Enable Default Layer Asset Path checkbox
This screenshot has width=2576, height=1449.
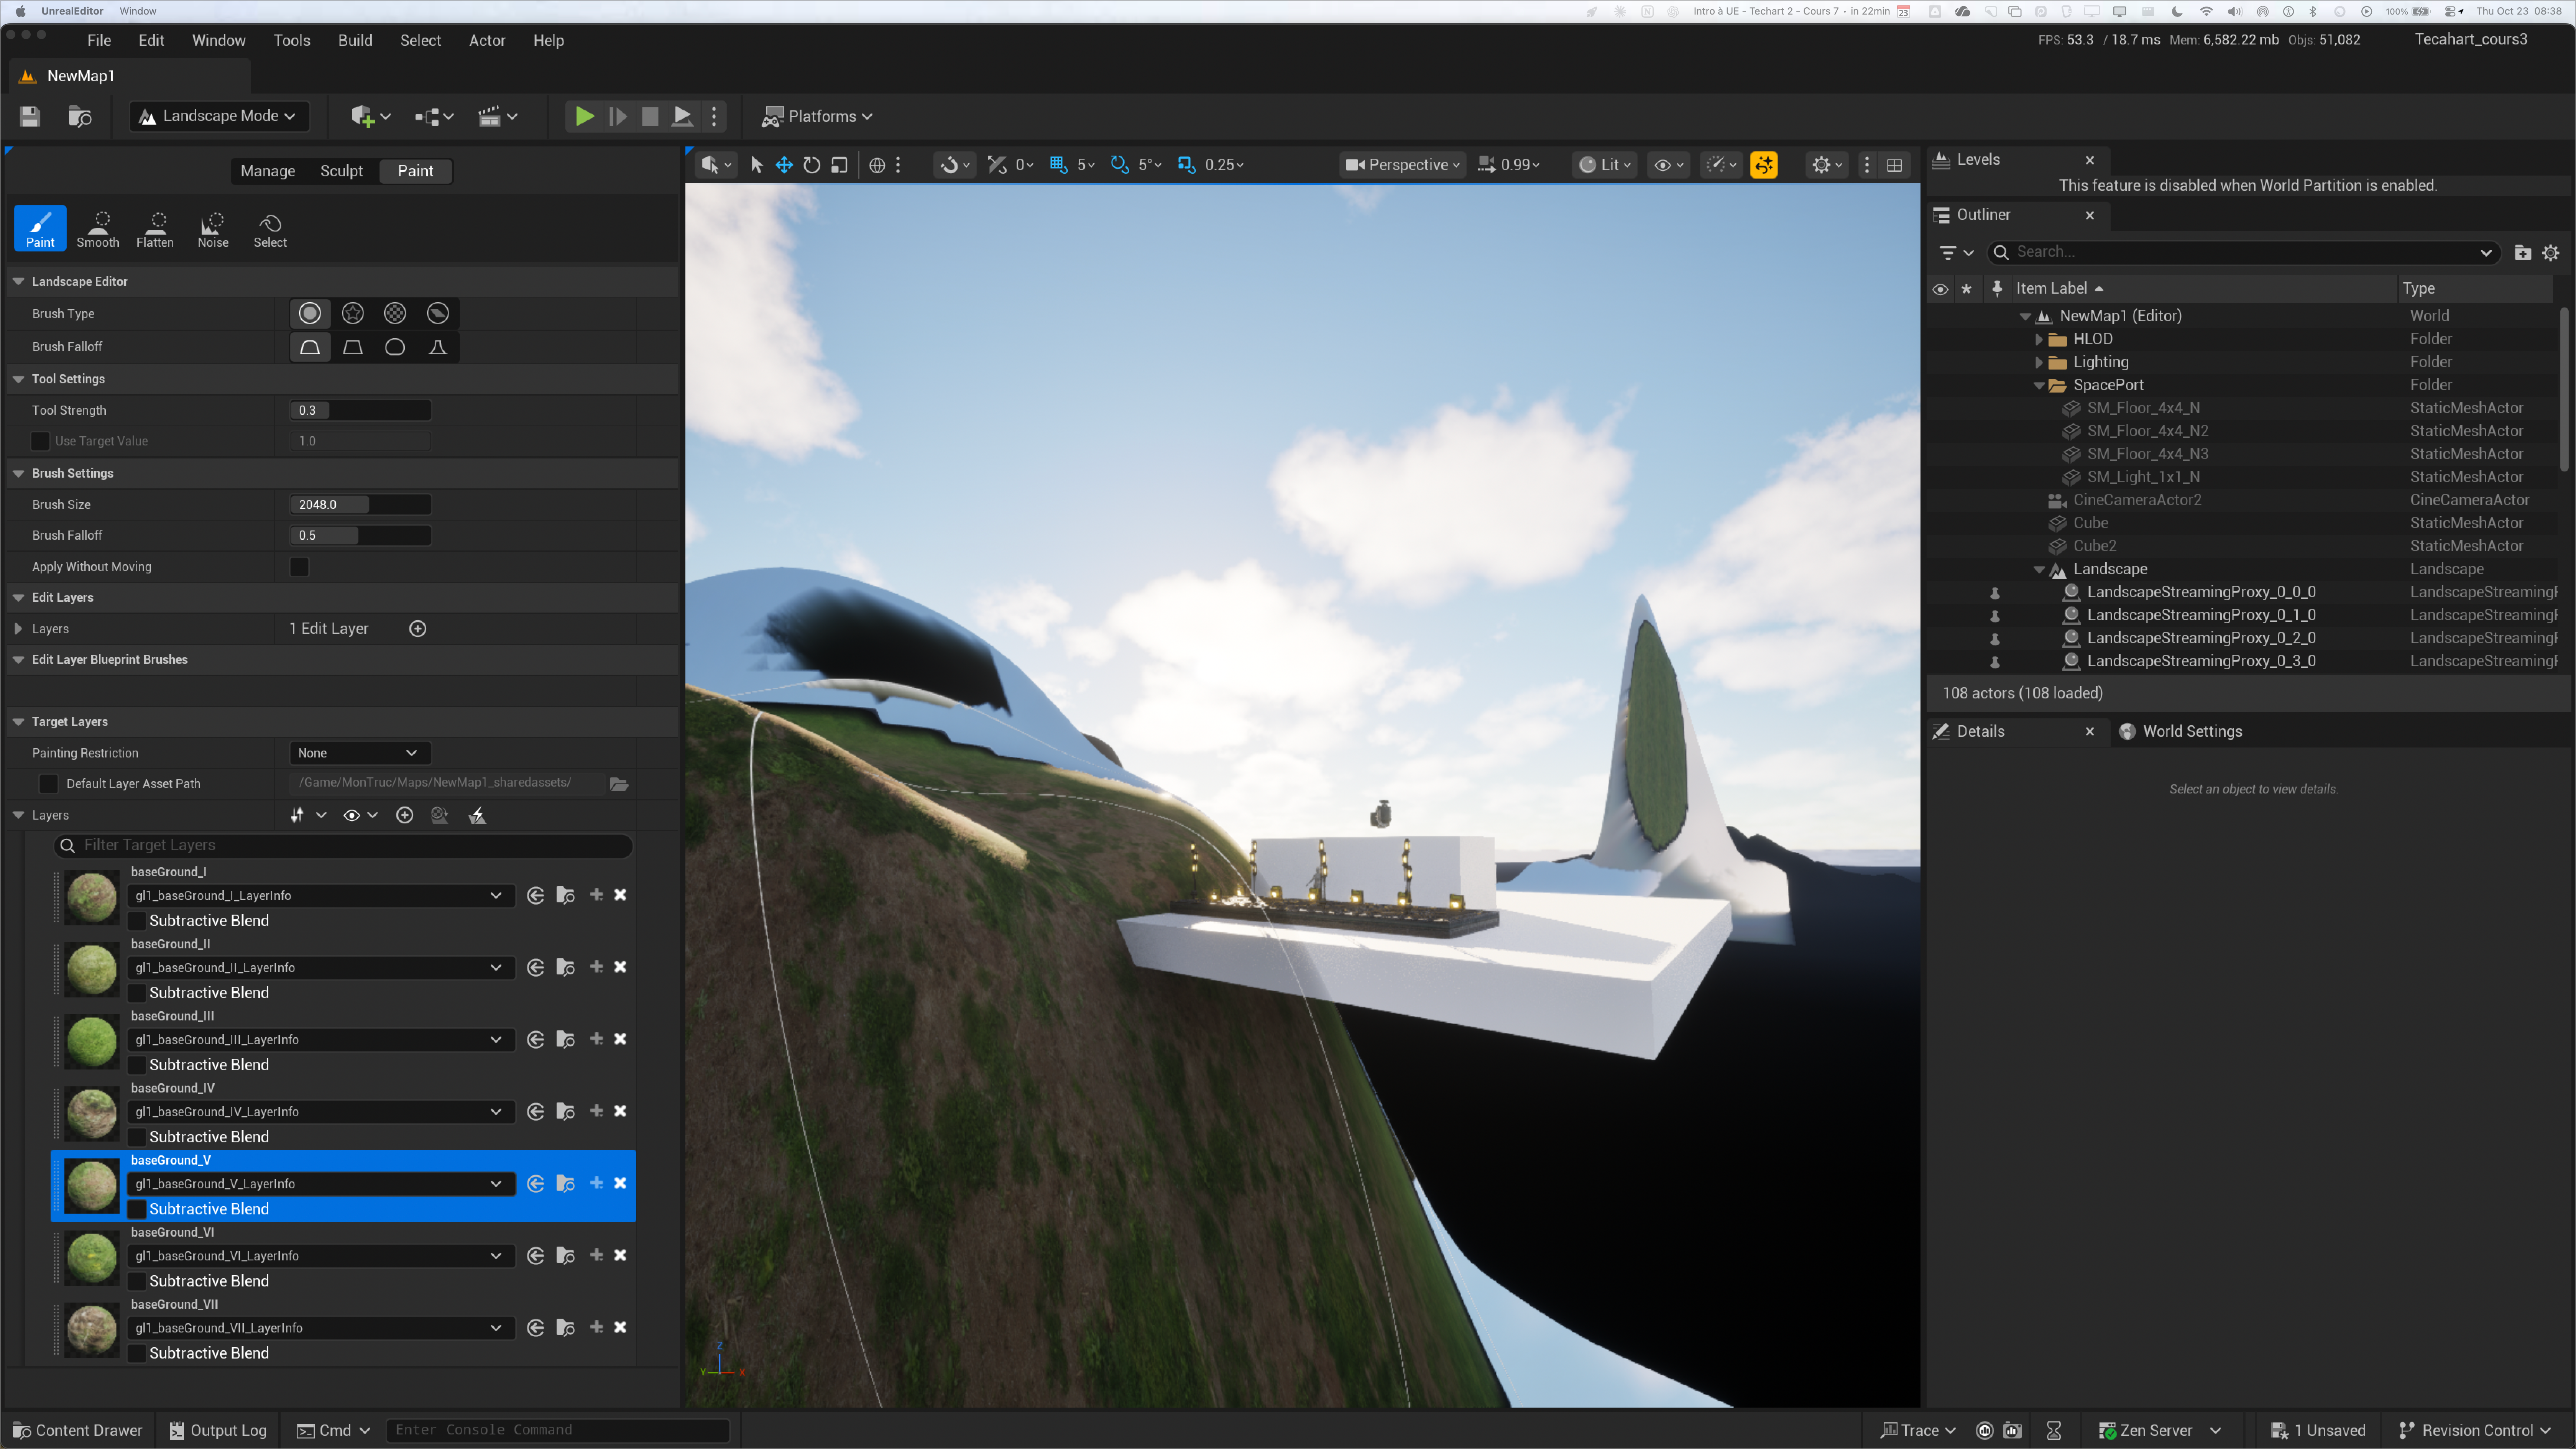coord(48,784)
